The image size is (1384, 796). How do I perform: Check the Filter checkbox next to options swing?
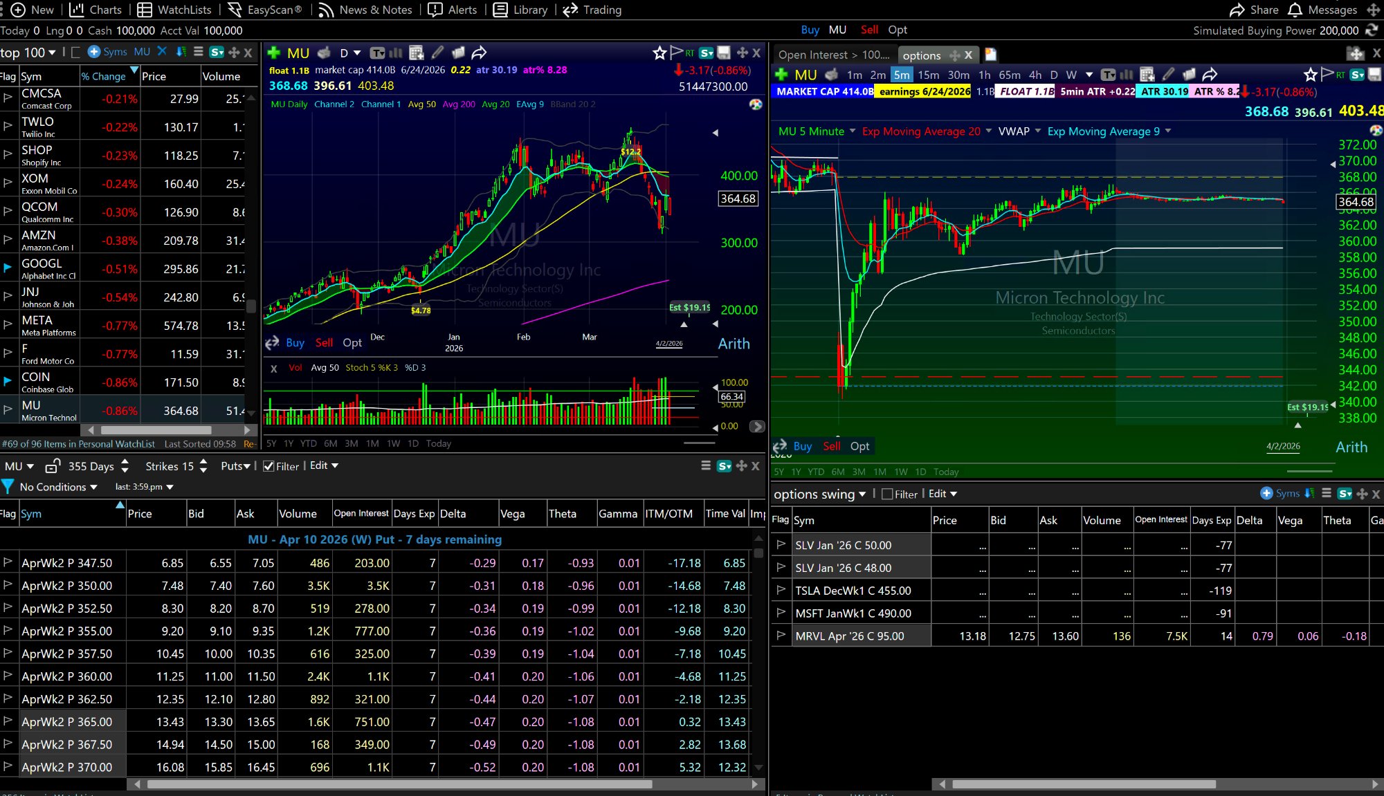[x=888, y=494]
